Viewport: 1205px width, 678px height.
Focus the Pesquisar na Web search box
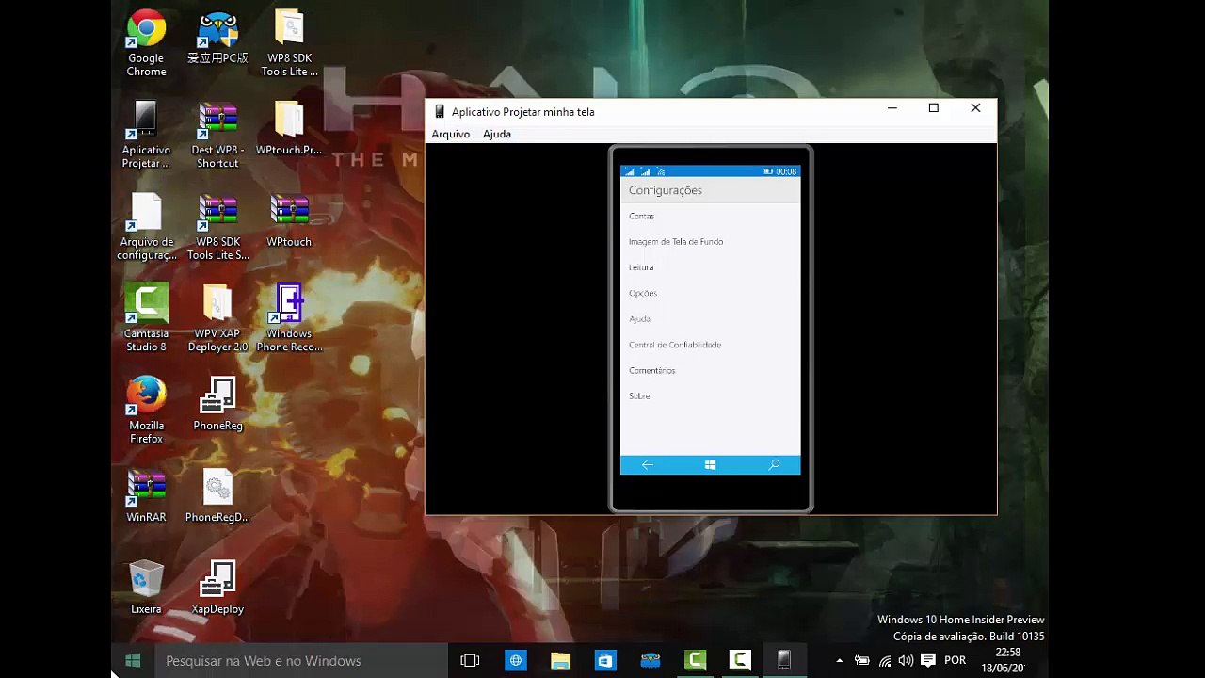[x=300, y=661]
